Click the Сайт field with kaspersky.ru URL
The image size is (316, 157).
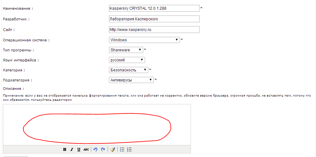tap(154, 29)
